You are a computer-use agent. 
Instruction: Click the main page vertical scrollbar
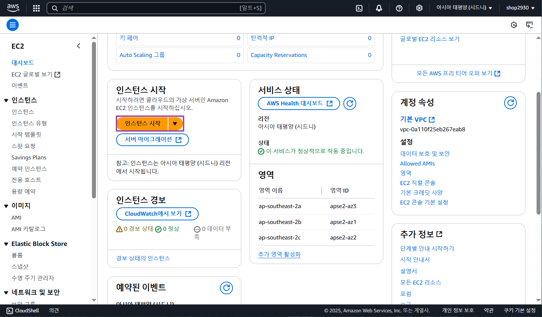coord(538,153)
